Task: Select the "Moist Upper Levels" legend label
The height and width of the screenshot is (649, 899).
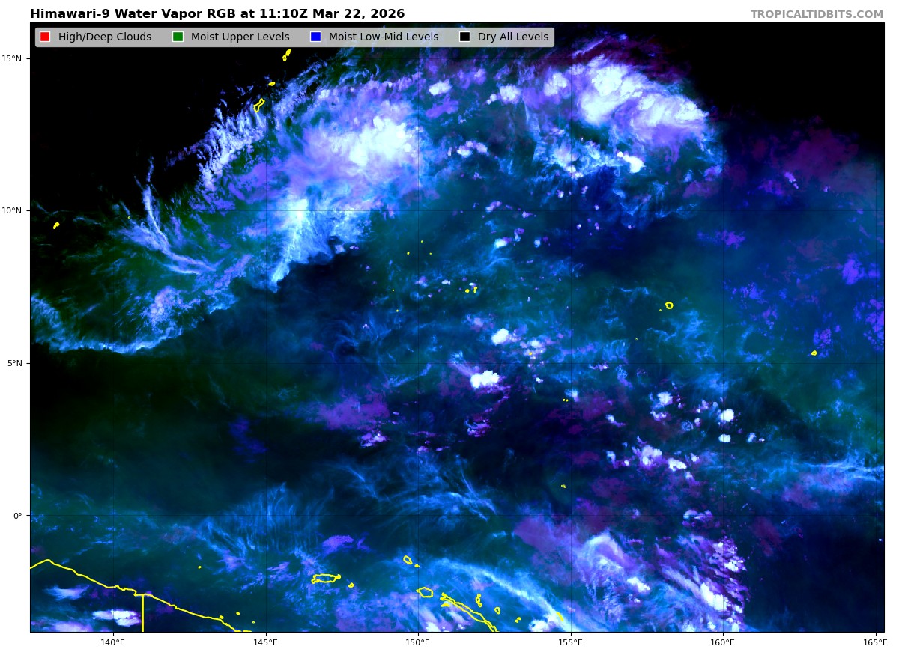Action: click(x=240, y=37)
